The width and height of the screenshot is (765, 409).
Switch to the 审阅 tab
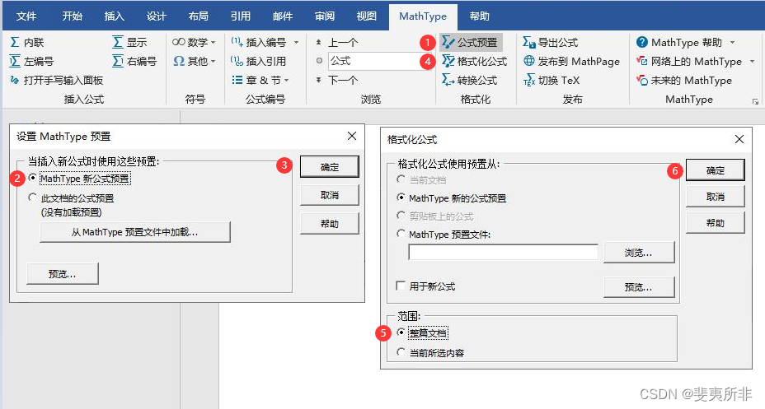pos(325,16)
